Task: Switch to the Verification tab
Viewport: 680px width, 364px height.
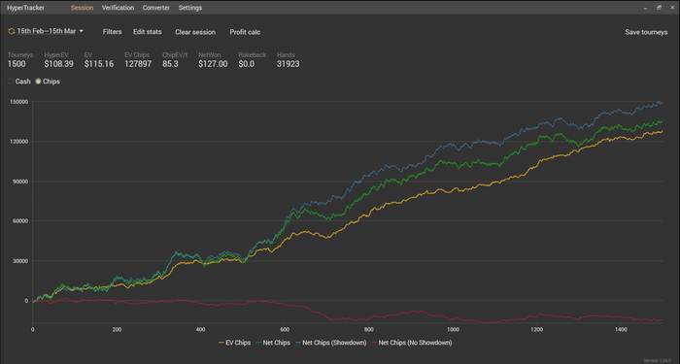Action: point(118,8)
